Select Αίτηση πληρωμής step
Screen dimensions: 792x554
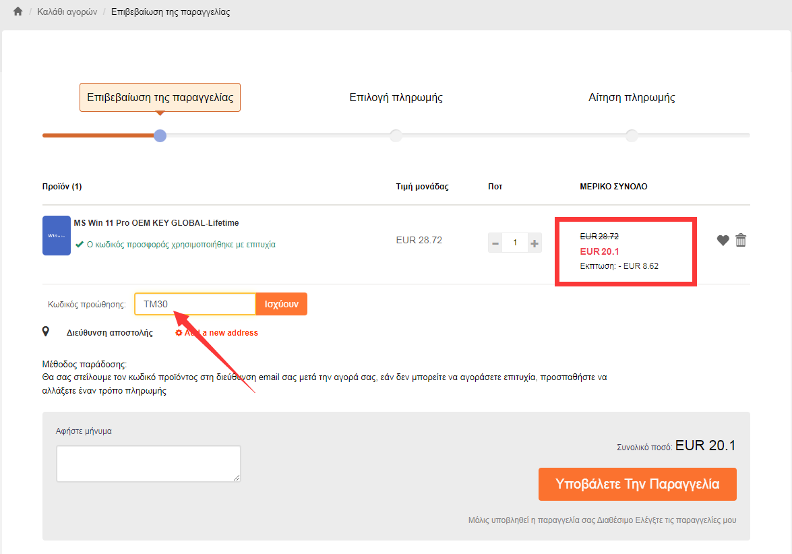pyautogui.click(x=632, y=98)
